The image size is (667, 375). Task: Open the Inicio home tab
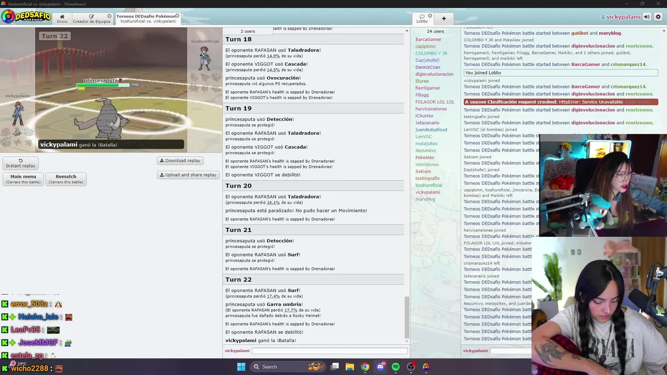(62, 19)
